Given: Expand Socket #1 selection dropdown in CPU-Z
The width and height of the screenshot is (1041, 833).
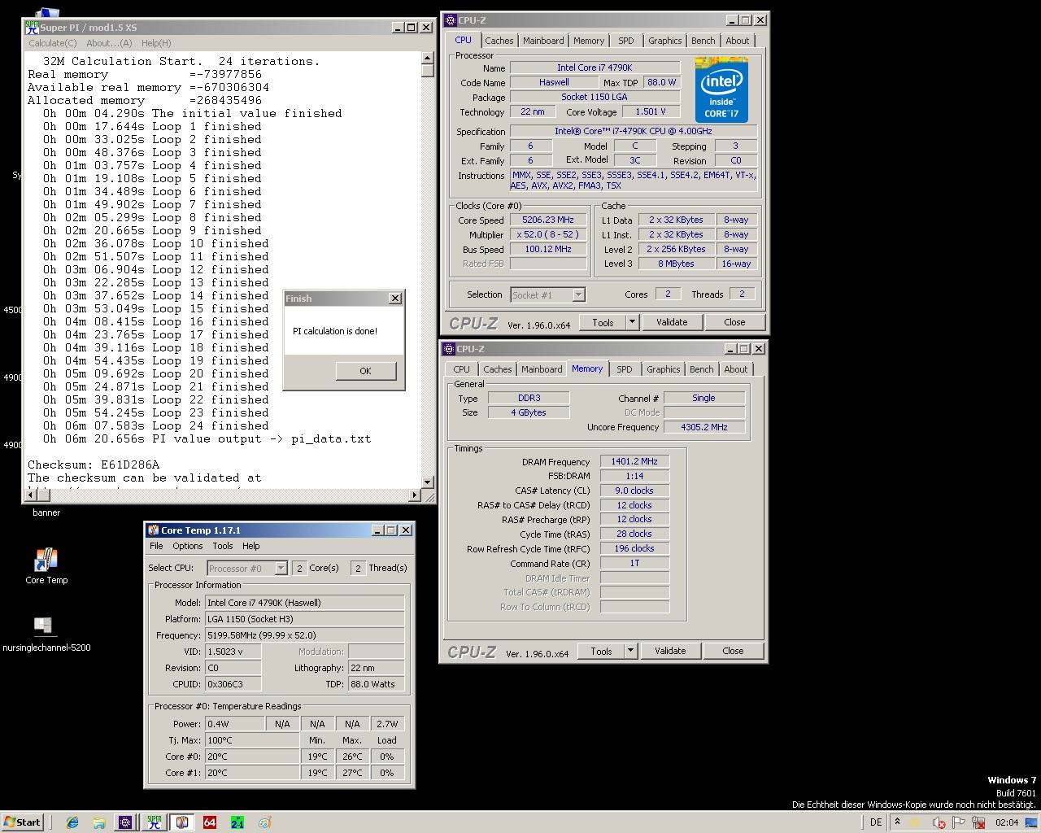Looking at the screenshot, I should pos(578,294).
